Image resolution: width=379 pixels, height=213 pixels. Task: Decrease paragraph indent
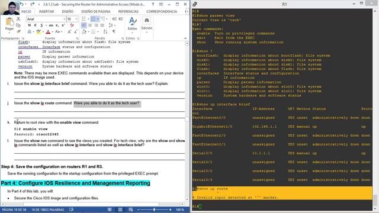[114, 19]
